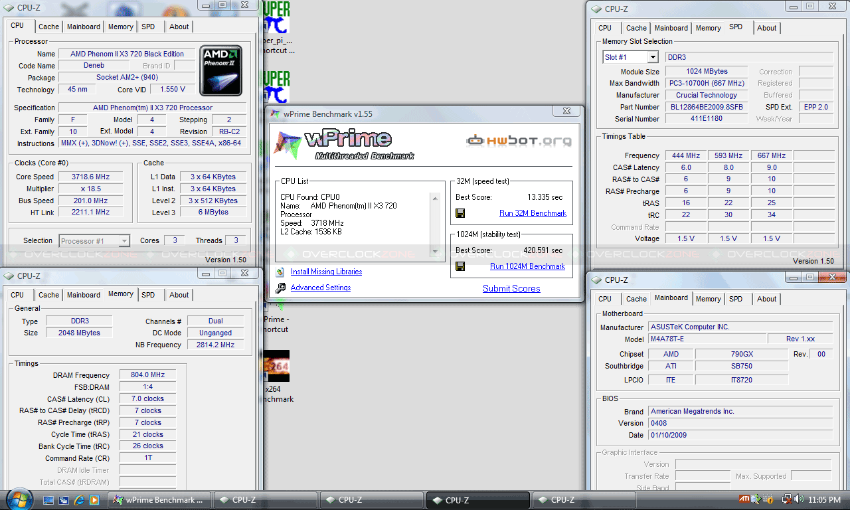Click the wPrime Benchmark title bar icon

pyautogui.click(x=275, y=114)
